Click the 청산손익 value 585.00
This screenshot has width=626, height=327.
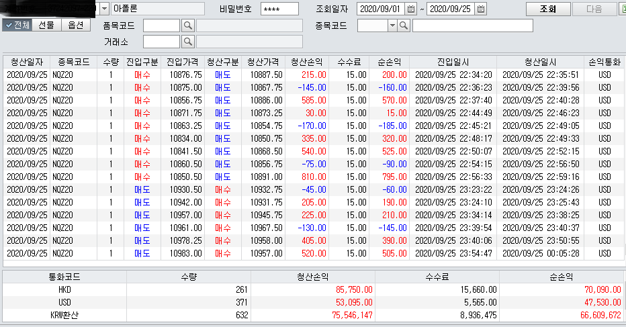[x=314, y=100]
